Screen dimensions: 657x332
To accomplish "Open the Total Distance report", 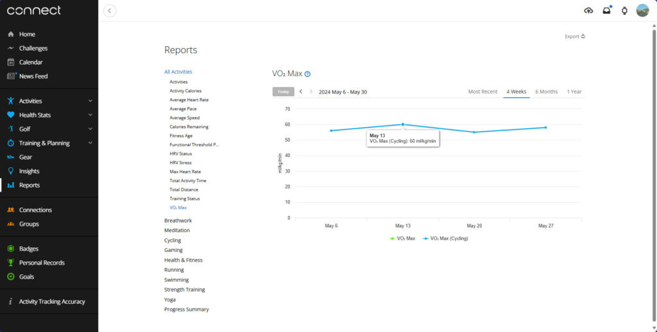I will (x=184, y=190).
